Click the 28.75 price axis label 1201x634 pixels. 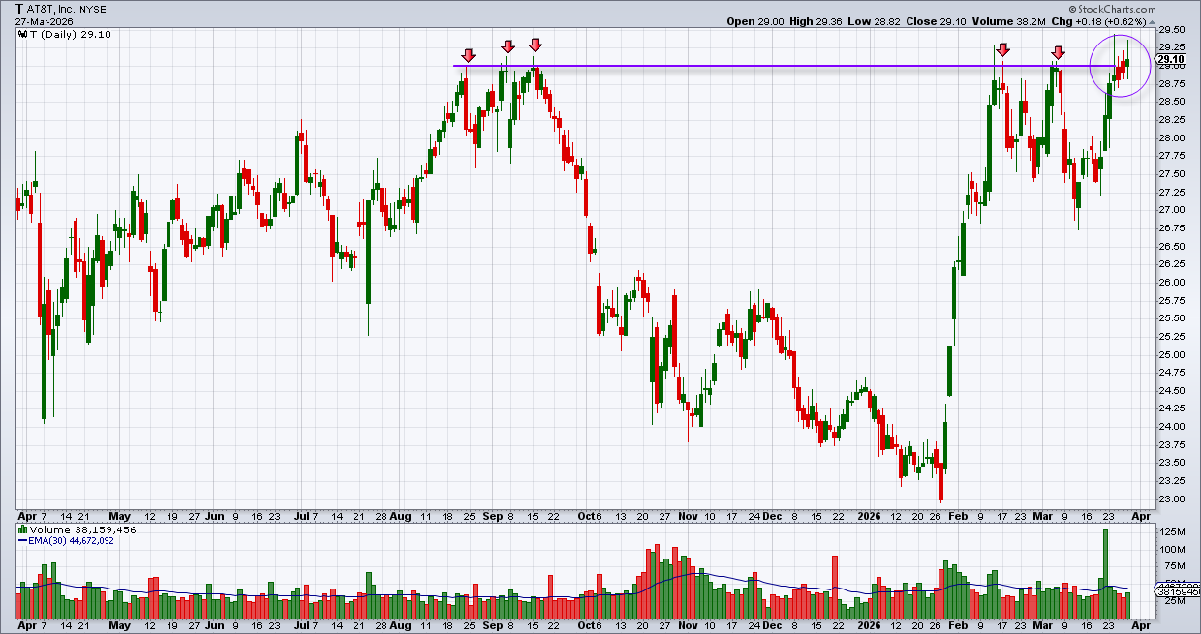tap(1172, 83)
